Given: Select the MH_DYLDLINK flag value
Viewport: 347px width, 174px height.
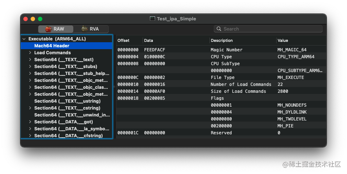Looking at the screenshot, I should pyautogui.click(x=292, y=112).
